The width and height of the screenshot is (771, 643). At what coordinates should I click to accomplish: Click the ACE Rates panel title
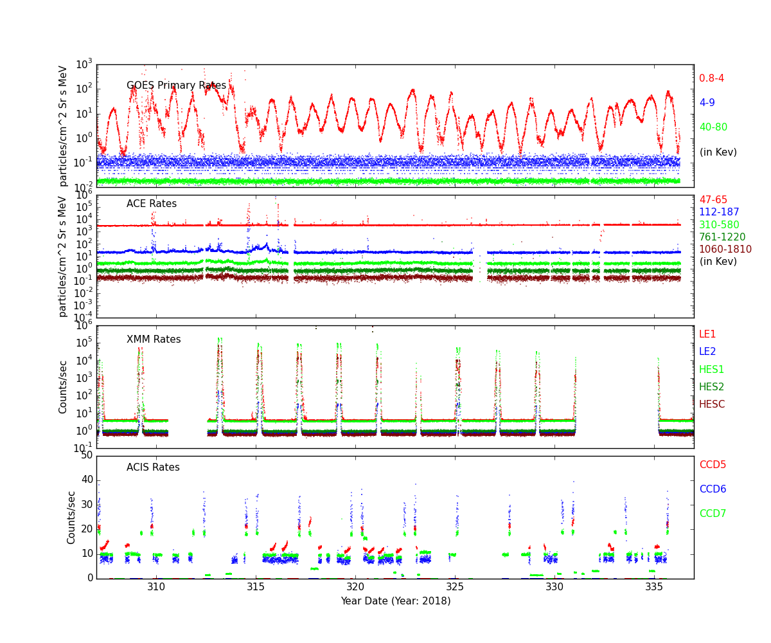pyautogui.click(x=152, y=204)
